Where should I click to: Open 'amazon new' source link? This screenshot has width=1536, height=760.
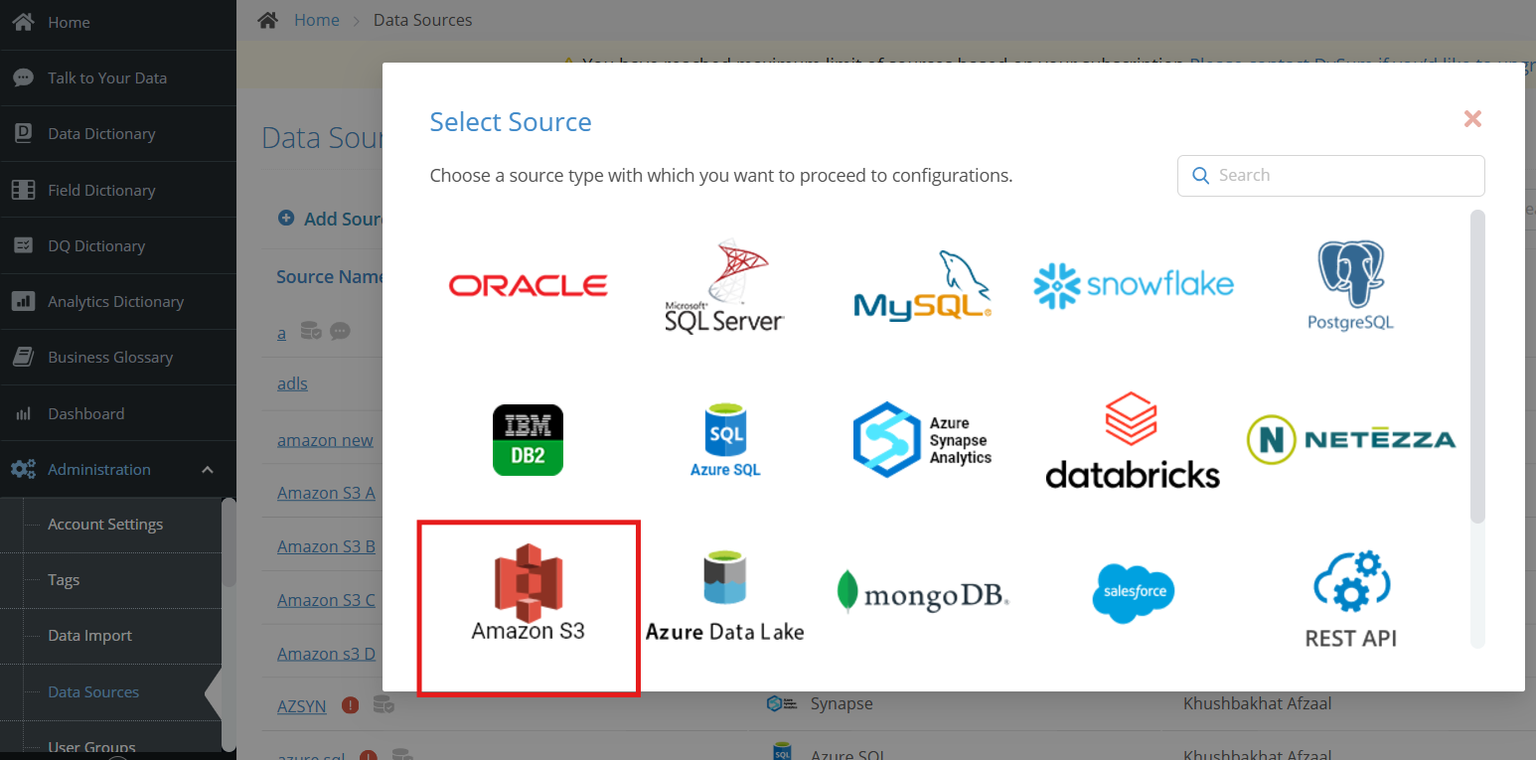[x=325, y=439]
